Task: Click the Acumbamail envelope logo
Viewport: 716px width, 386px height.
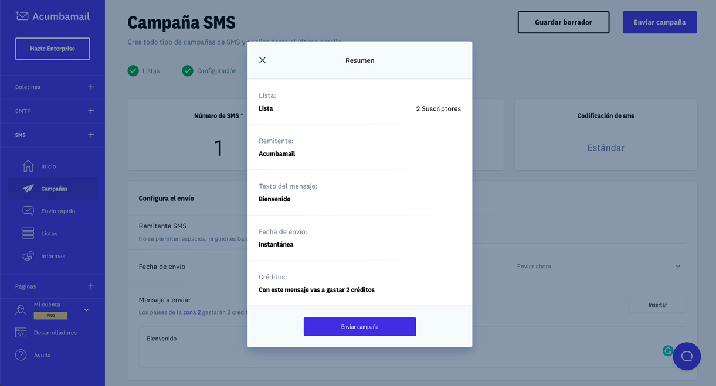Action: pyautogui.click(x=22, y=16)
